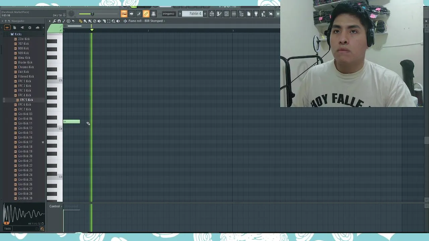Click the Playback speaker tool in piano roll
Image resolution: width=429 pixels, height=241 pixels.
(118, 21)
